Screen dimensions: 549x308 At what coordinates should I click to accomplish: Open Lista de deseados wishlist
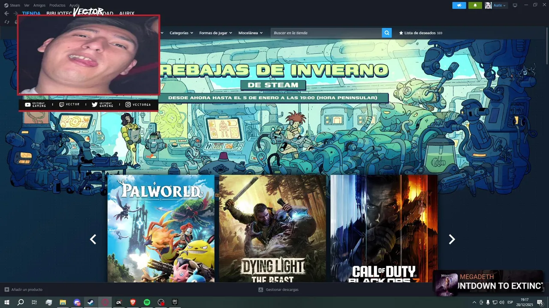[x=420, y=33]
